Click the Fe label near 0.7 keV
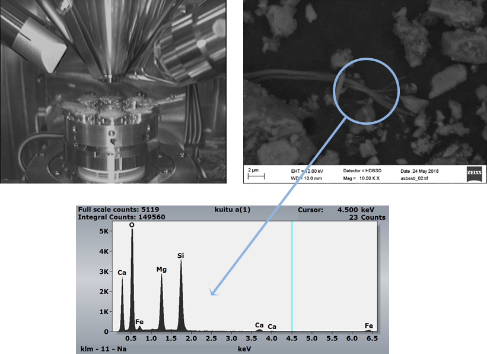The image size is (487, 354). [139, 322]
